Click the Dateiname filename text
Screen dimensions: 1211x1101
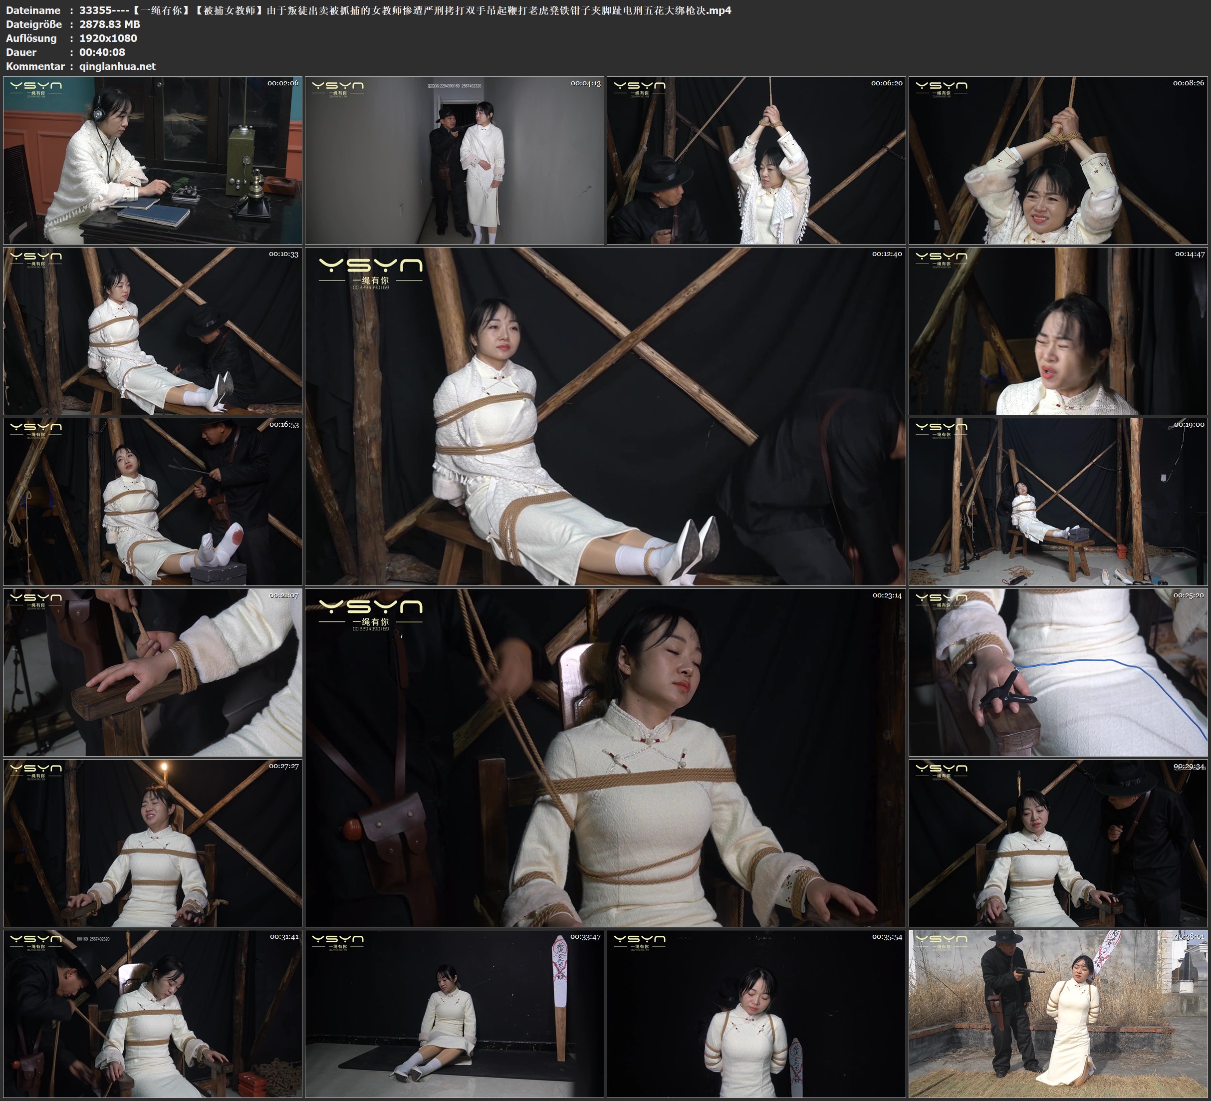(405, 10)
